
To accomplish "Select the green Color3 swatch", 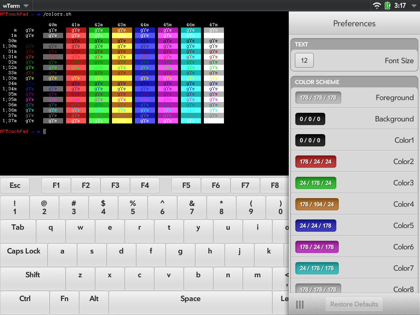I will [315, 183].
